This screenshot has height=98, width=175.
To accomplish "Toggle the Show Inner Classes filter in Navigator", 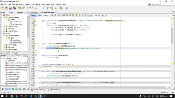I will pyautogui.click(x=16, y=89).
